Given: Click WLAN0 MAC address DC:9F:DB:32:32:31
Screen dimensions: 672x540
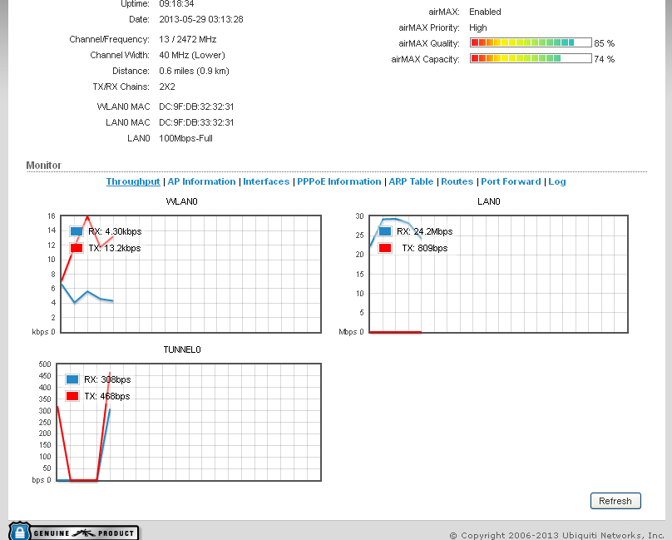Looking at the screenshot, I should (x=196, y=107).
